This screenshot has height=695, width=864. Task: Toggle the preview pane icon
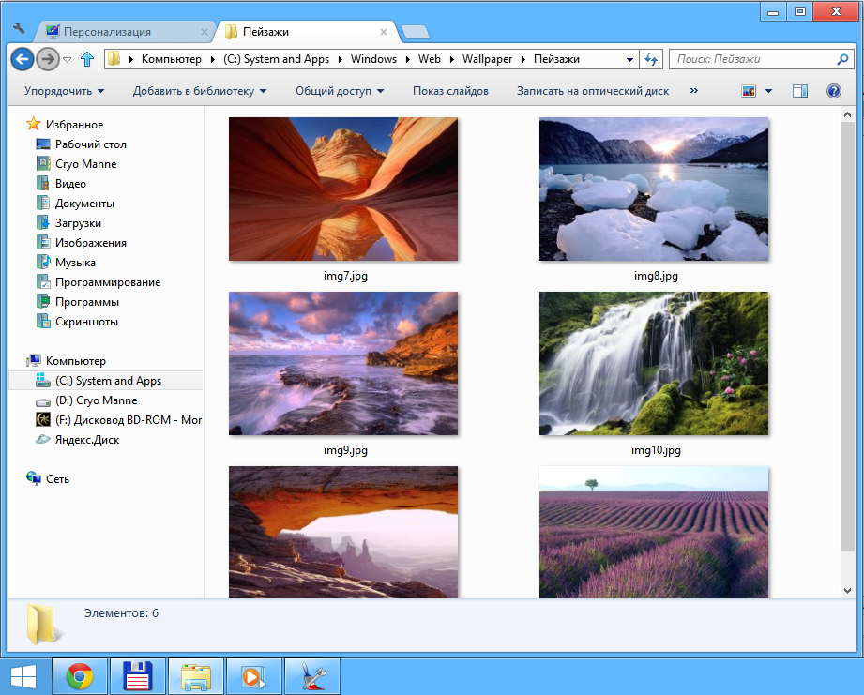[799, 91]
